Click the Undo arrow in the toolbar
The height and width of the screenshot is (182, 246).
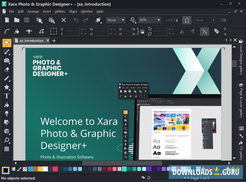click(x=76, y=20)
